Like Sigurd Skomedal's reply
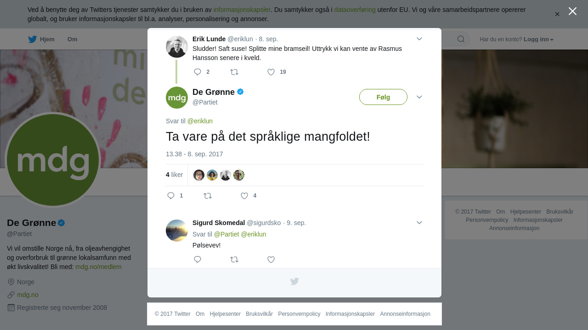The height and width of the screenshot is (330, 588). [271, 259]
